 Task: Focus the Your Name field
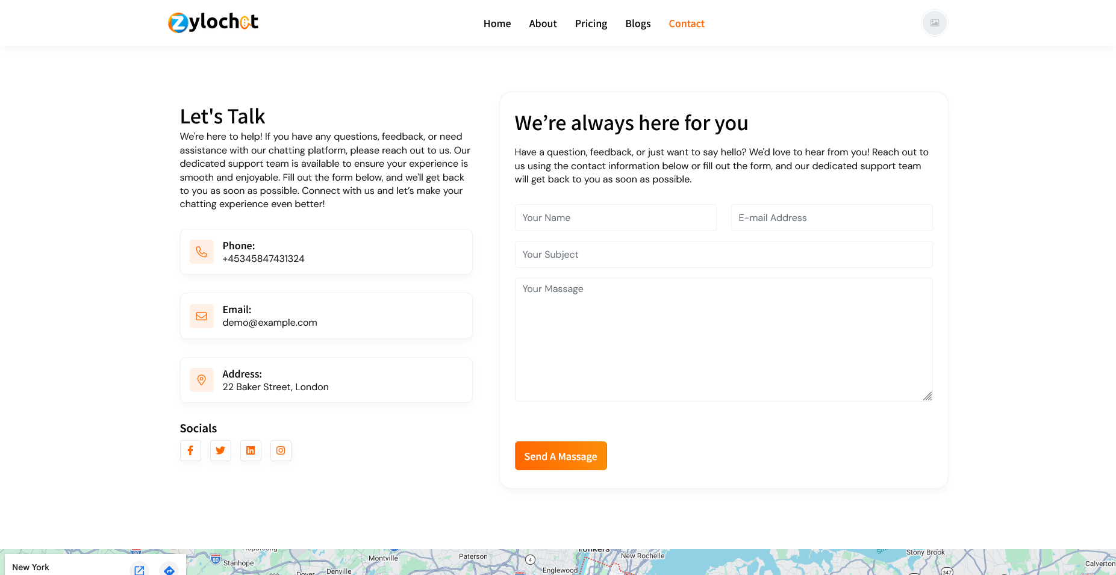[x=616, y=217]
